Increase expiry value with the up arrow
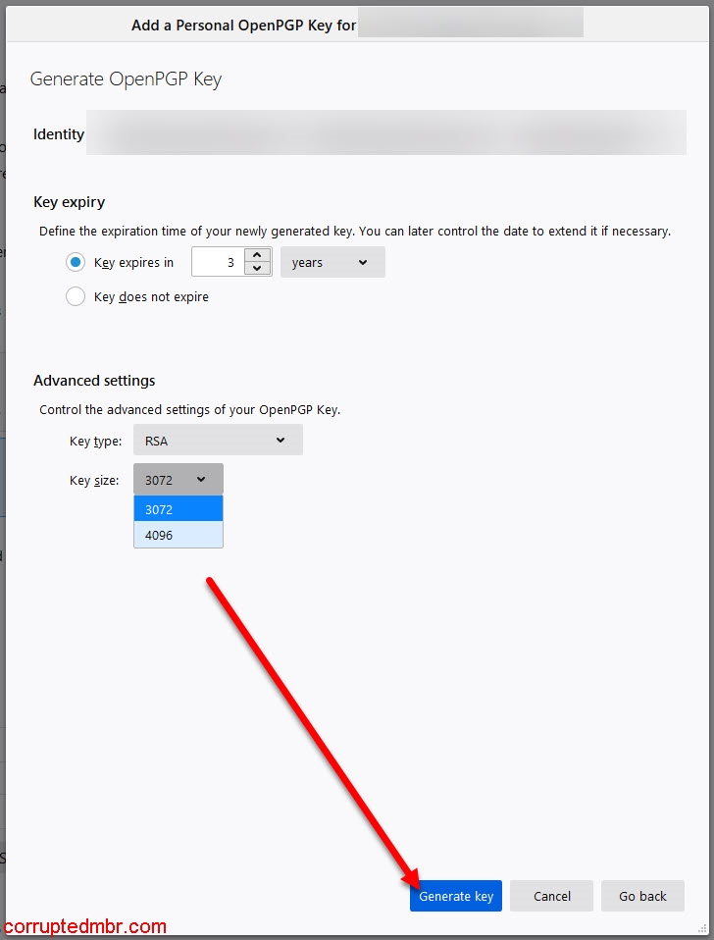 257,255
